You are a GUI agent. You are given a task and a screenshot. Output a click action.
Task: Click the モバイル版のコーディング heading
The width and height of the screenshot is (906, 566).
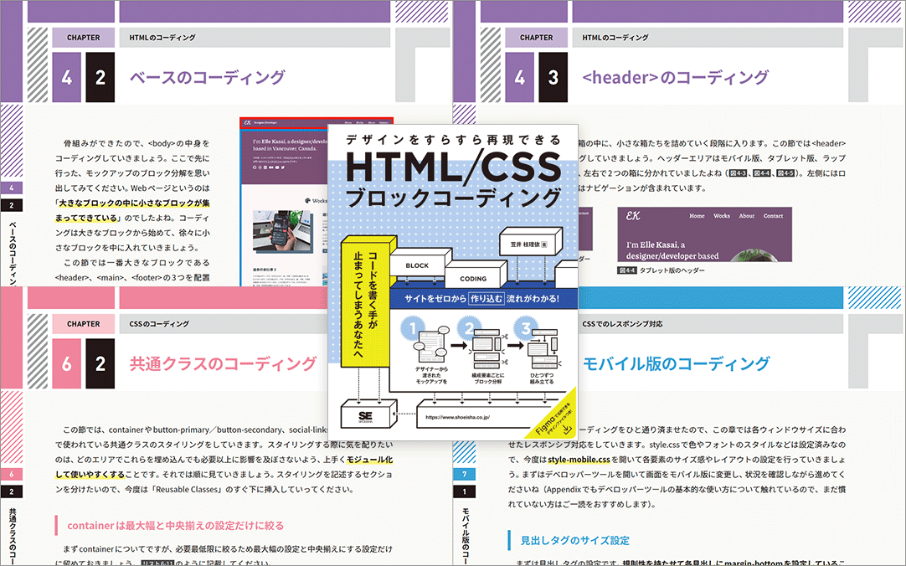[x=676, y=363]
